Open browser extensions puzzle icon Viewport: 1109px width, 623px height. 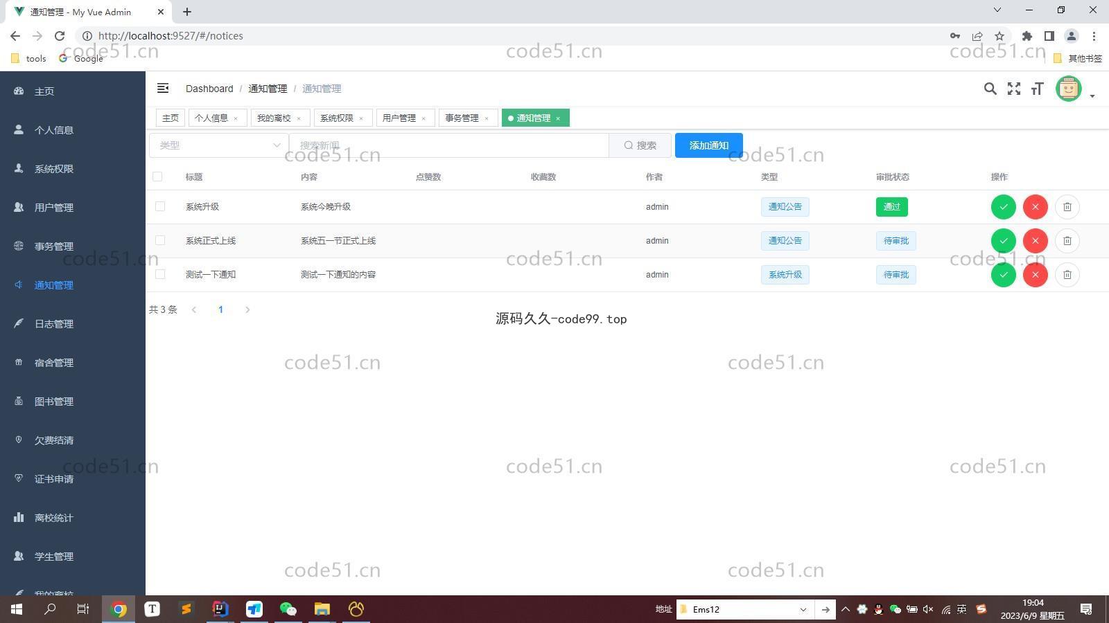tap(1027, 36)
